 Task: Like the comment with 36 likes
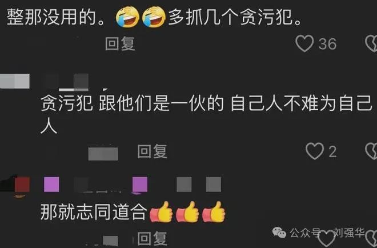[x=304, y=43]
